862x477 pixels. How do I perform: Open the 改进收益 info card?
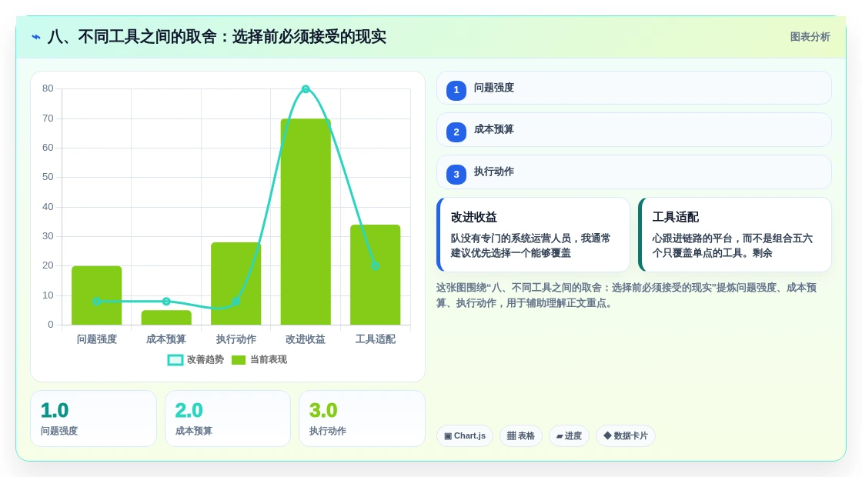pos(533,235)
